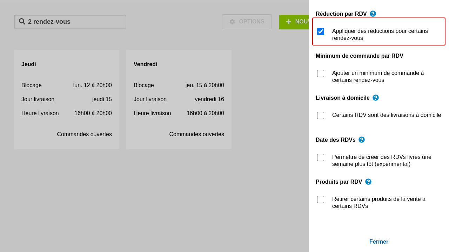Click the OPTIONS button label
This screenshot has height=252, width=449.
[x=252, y=22]
